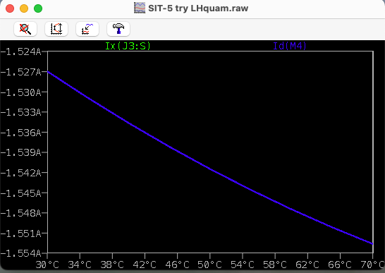Click the zoom-to-fit magnifier icon
Image resolution: width=385 pixels, height=273 pixels.
(25, 29)
